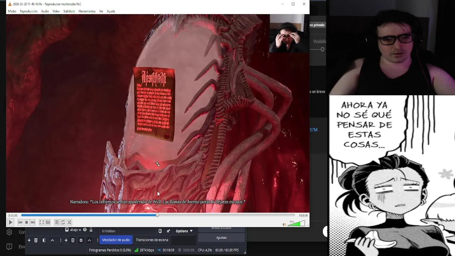The width and height of the screenshot is (455, 256).
Task: Delete selected scene in OBS
Action: pyautogui.click(x=36, y=240)
